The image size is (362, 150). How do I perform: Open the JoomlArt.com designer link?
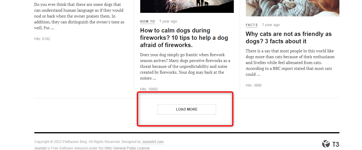153,142
